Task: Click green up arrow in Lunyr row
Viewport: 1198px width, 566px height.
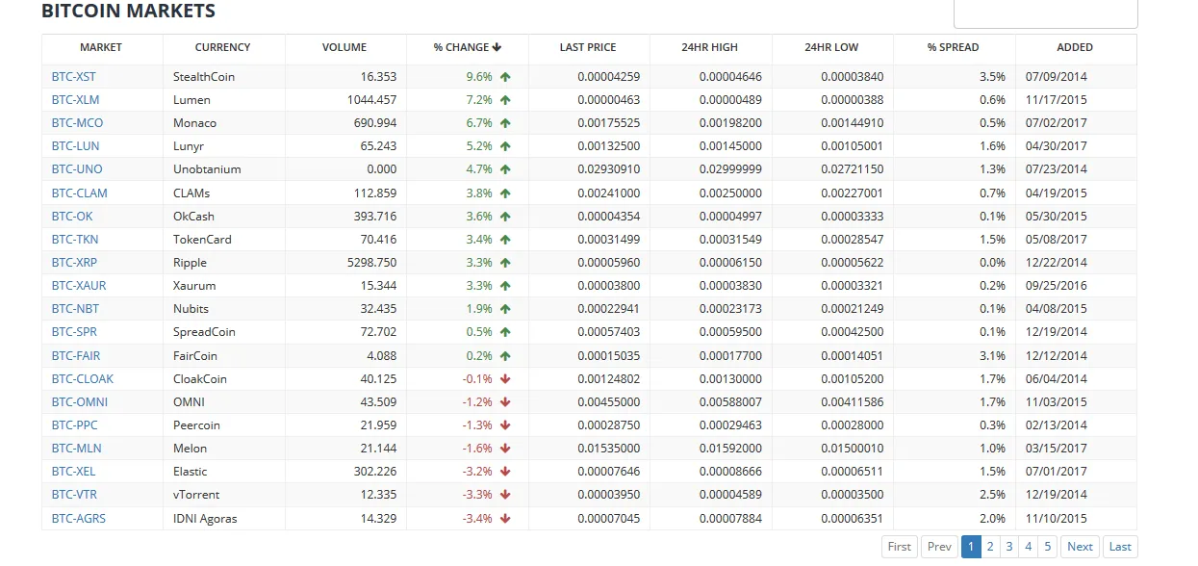Action: (x=505, y=145)
